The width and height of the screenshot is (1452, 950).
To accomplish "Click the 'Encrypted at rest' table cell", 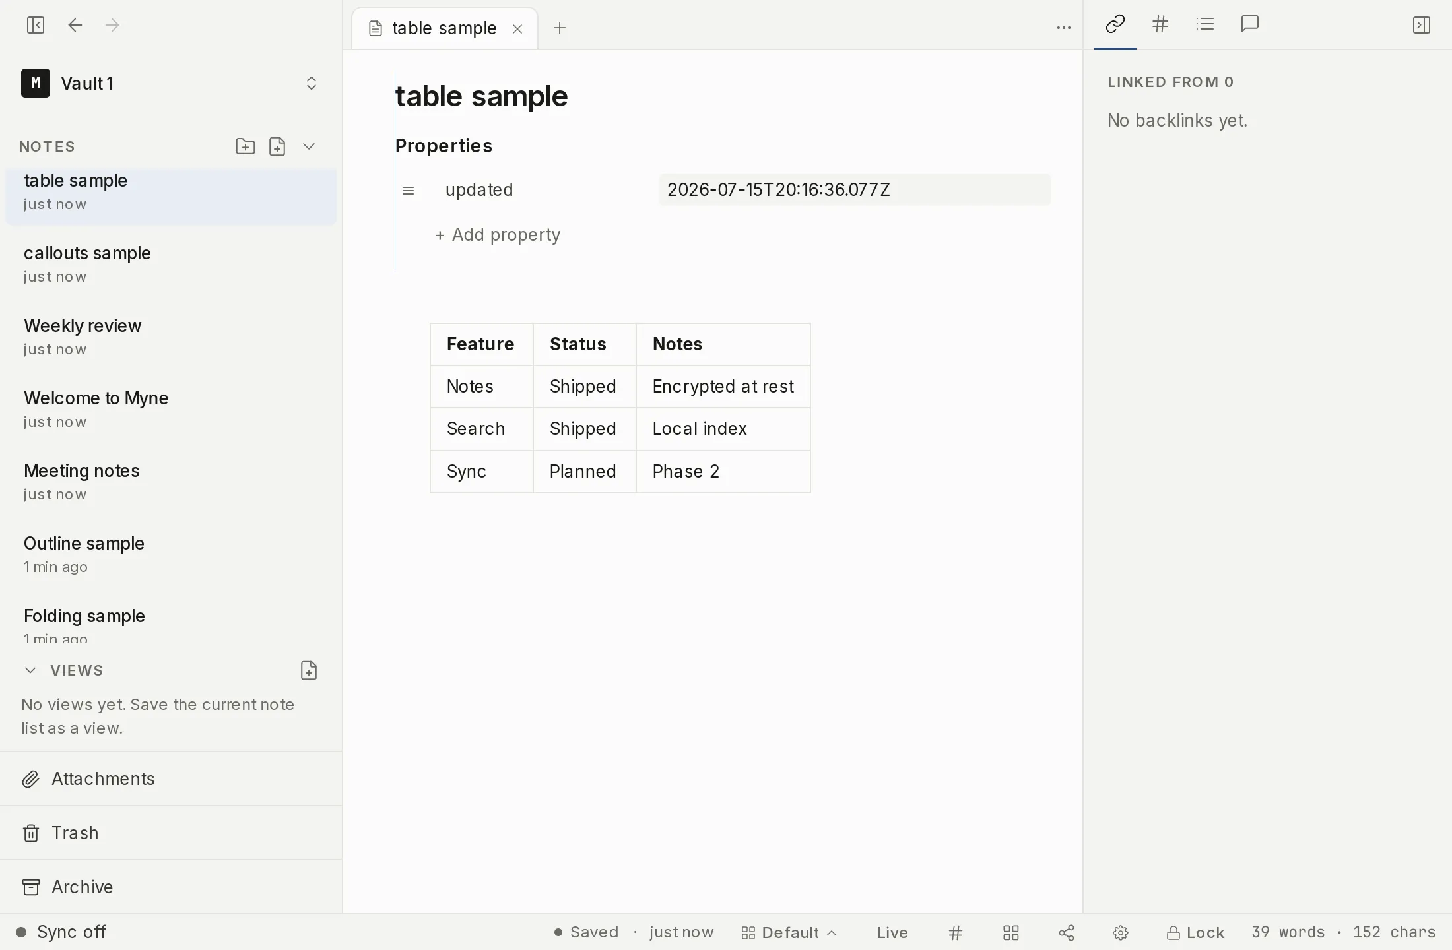I will (723, 387).
